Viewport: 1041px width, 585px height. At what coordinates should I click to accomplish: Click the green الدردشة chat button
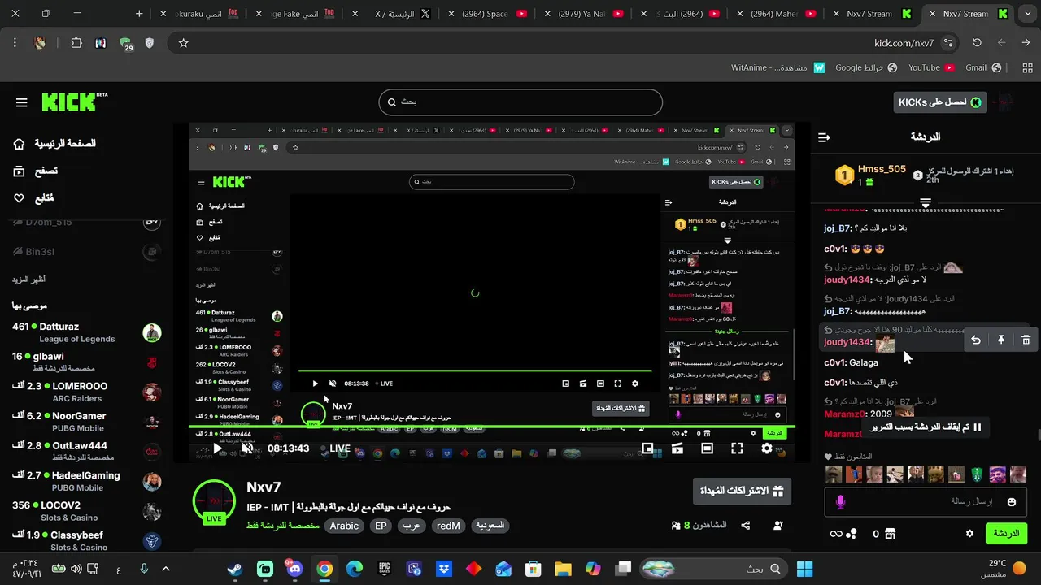1006,534
